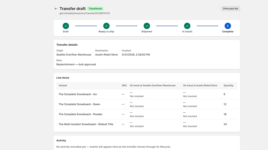Click quantity 18 for Snowboard Powder
Image resolution: width=268 pixels, height=150 pixels.
click(225, 114)
